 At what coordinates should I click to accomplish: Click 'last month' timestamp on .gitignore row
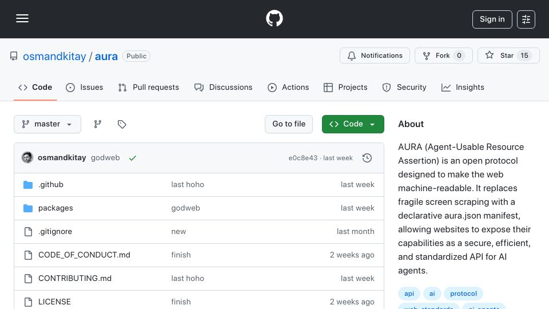coord(355,232)
